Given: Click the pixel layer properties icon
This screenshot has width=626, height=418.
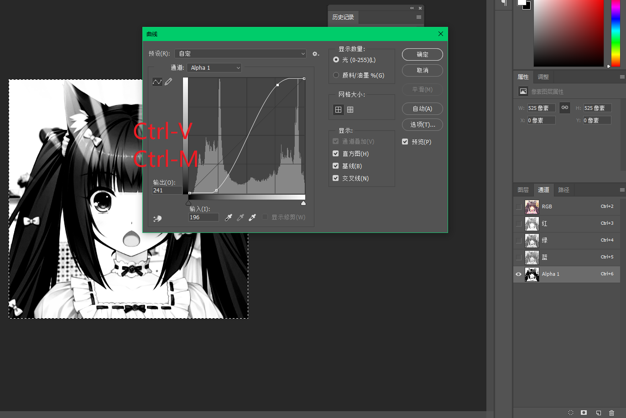Looking at the screenshot, I should [x=523, y=91].
